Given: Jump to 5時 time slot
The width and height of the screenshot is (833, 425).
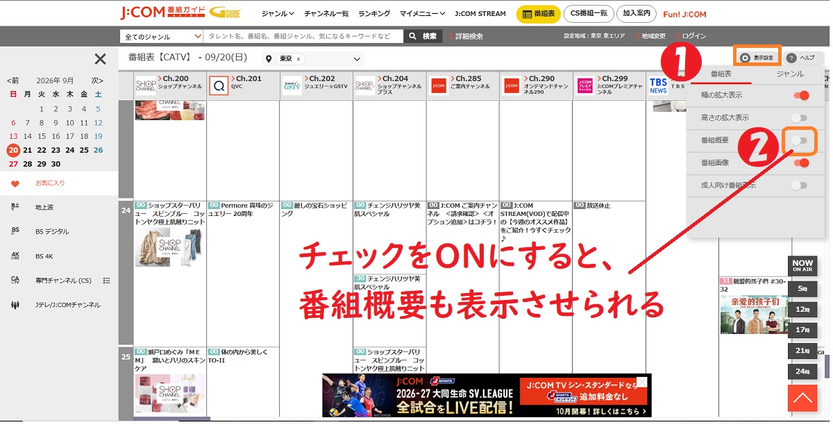Looking at the screenshot, I should [802, 288].
